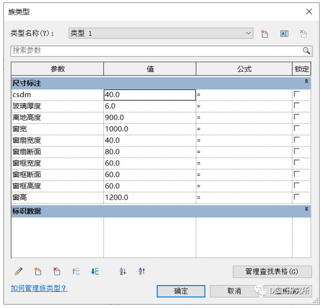Image resolution: width=323 pixels, height=308 pixels.
Task: Click the formula cell for 窗宽
Action: pos(244,129)
